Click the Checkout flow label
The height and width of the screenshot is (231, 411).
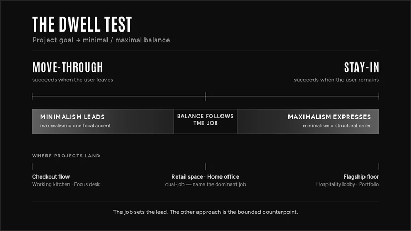(x=51, y=177)
